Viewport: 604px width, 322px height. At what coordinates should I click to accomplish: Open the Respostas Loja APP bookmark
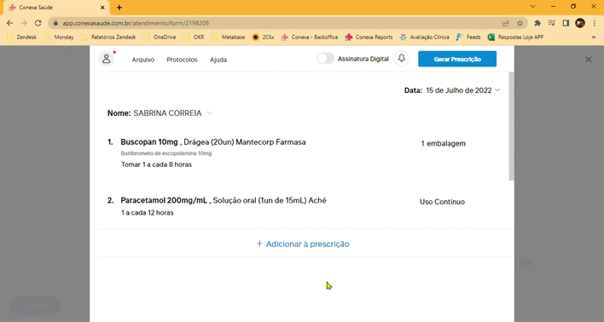[x=516, y=37]
